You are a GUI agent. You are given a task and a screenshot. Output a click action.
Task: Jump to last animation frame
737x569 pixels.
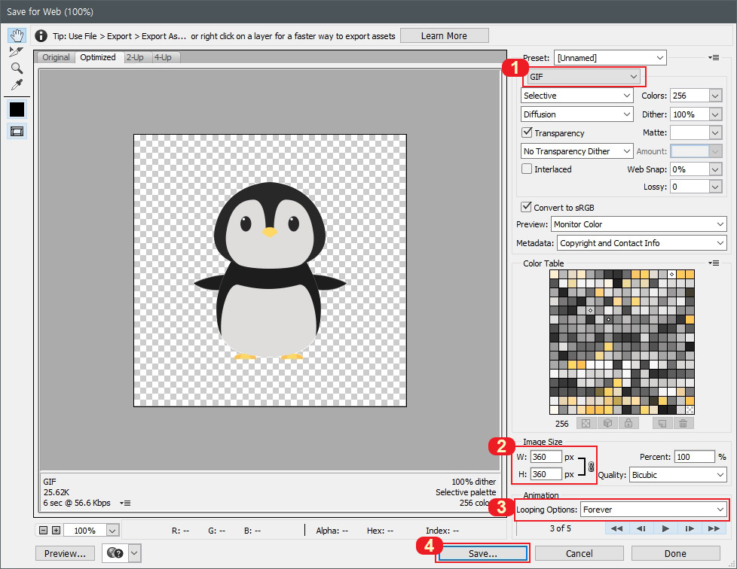(x=714, y=528)
